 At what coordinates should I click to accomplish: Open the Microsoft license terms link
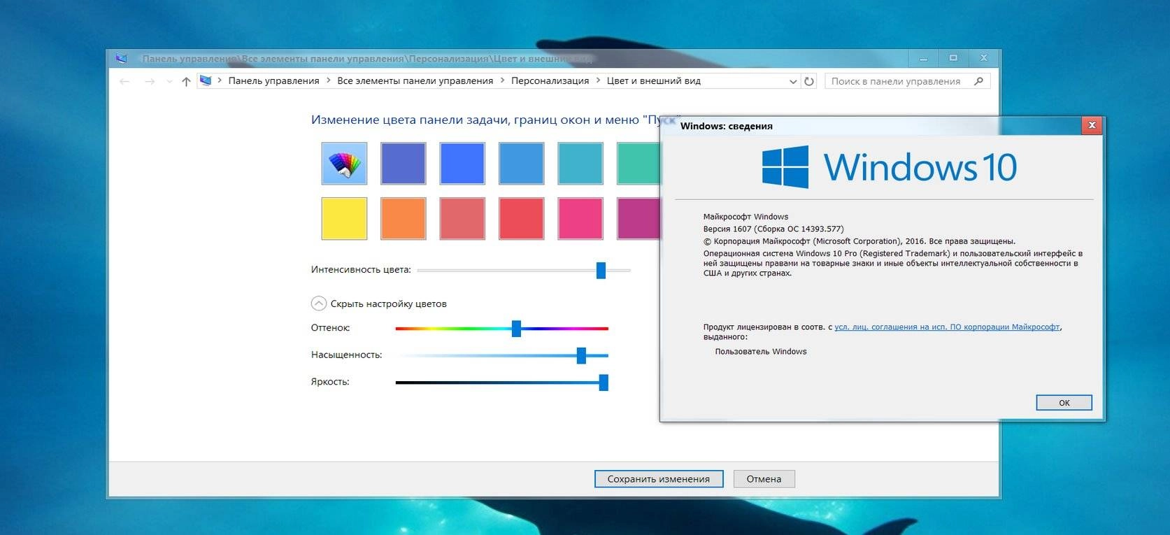947,327
